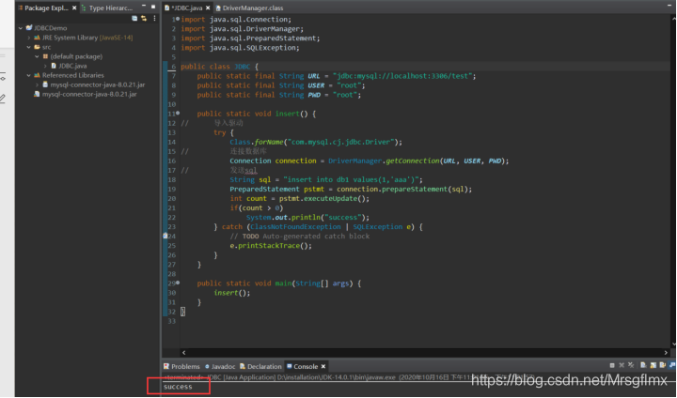Click Remove Launch X icon in Console
The image size is (677, 398).
[622, 365]
